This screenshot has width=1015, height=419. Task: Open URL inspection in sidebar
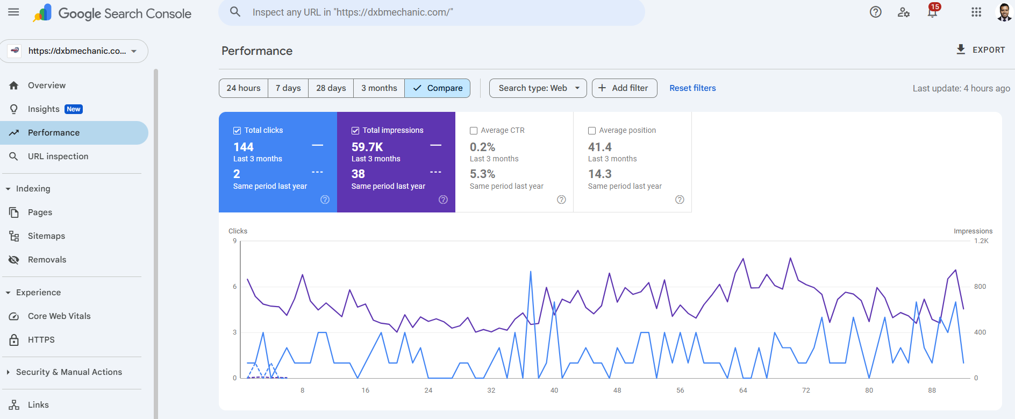58,157
